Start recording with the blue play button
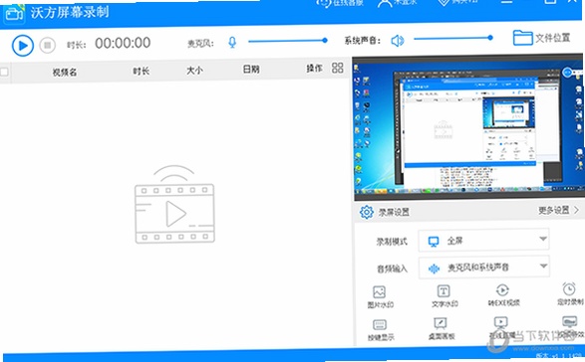Image resolution: width=585 pixels, height=362 pixels. [x=23, y=46]
